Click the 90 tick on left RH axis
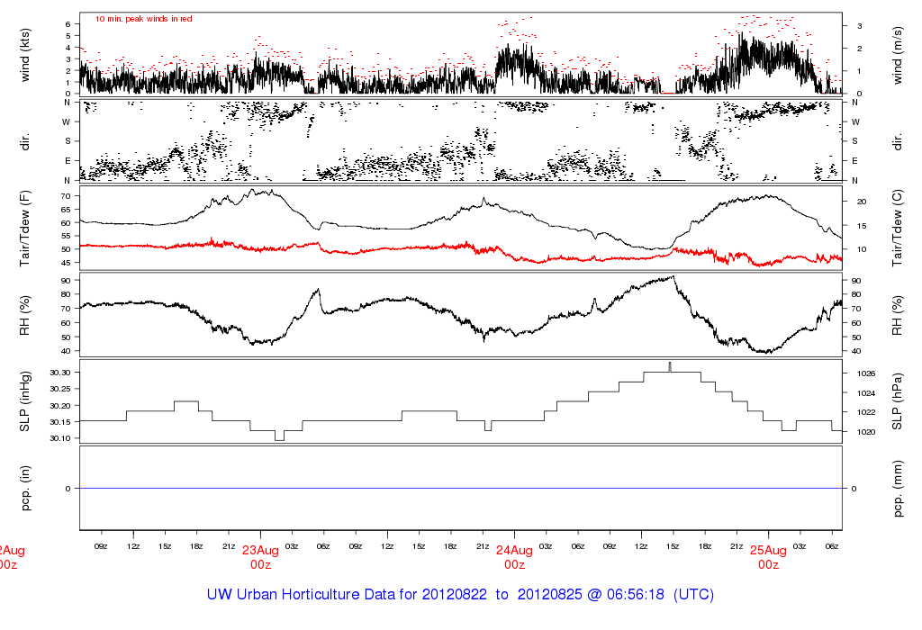 [66, 280]
